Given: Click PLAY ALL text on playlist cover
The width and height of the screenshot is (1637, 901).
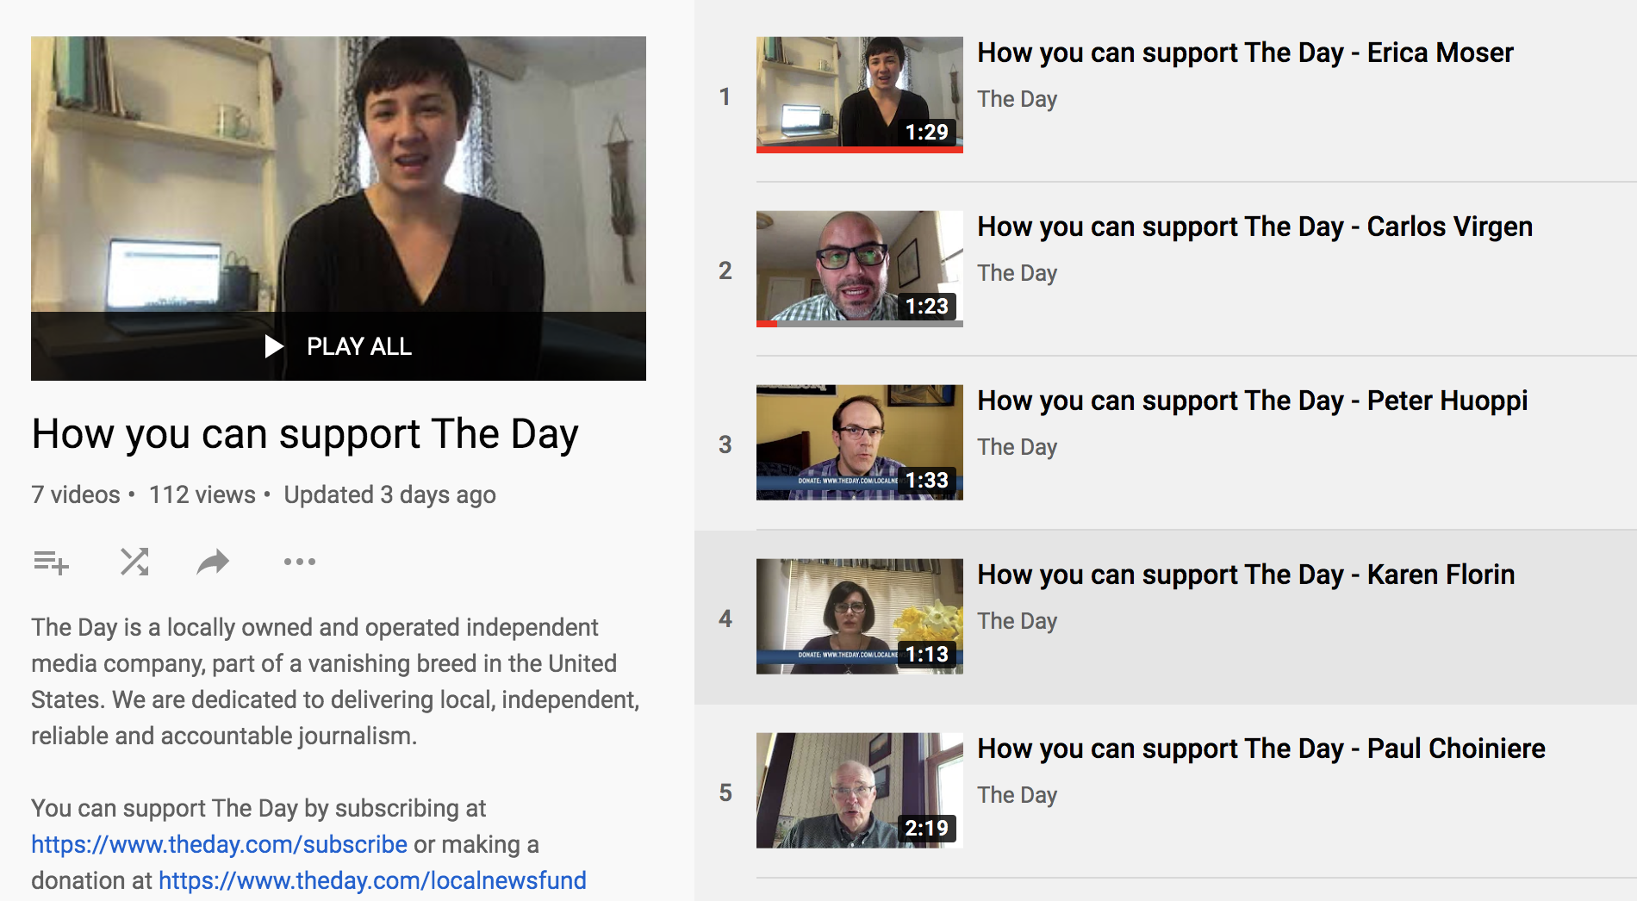Looking at the screenshot, I should pyautogui.click(x=359, y=346).
